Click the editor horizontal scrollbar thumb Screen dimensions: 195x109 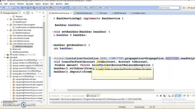(111, 90)
